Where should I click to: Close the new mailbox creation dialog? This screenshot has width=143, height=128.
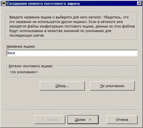tap(139, 4)
